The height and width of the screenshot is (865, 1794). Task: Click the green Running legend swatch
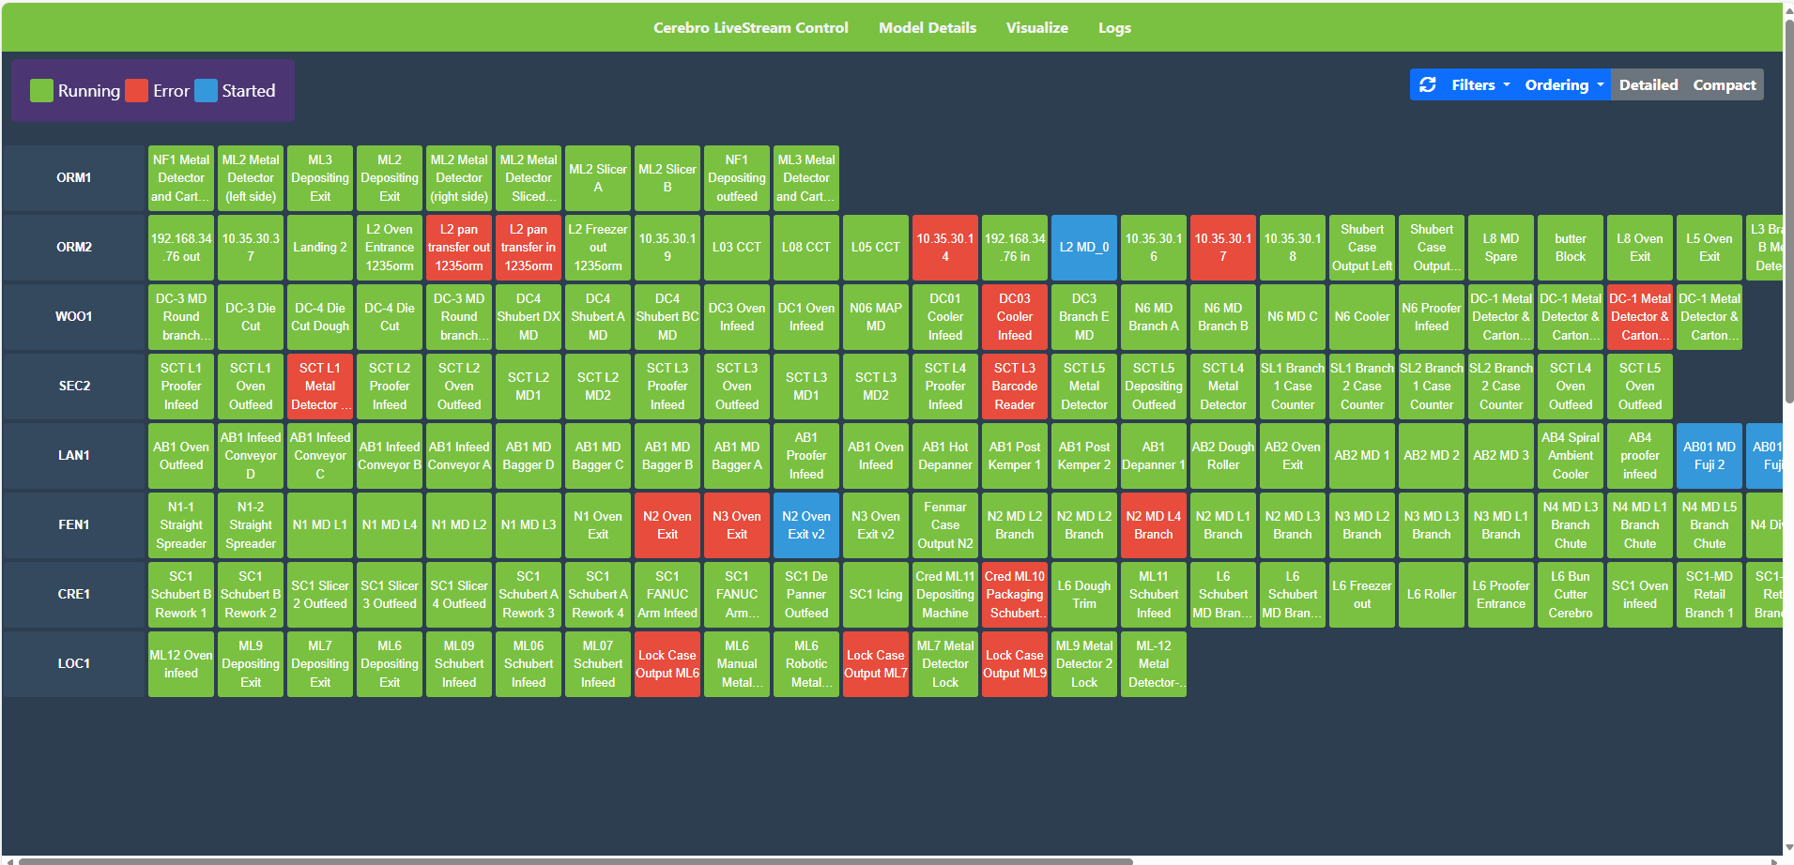click(41, 91)
